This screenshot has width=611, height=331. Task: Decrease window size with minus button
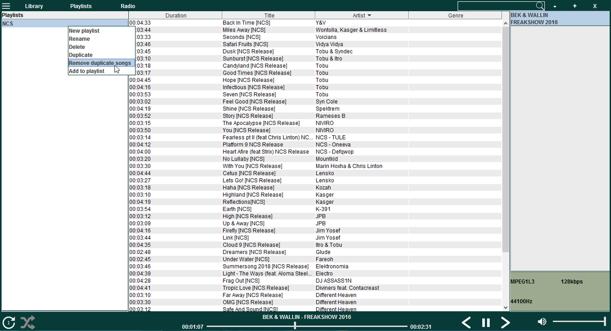click(555, 6)
